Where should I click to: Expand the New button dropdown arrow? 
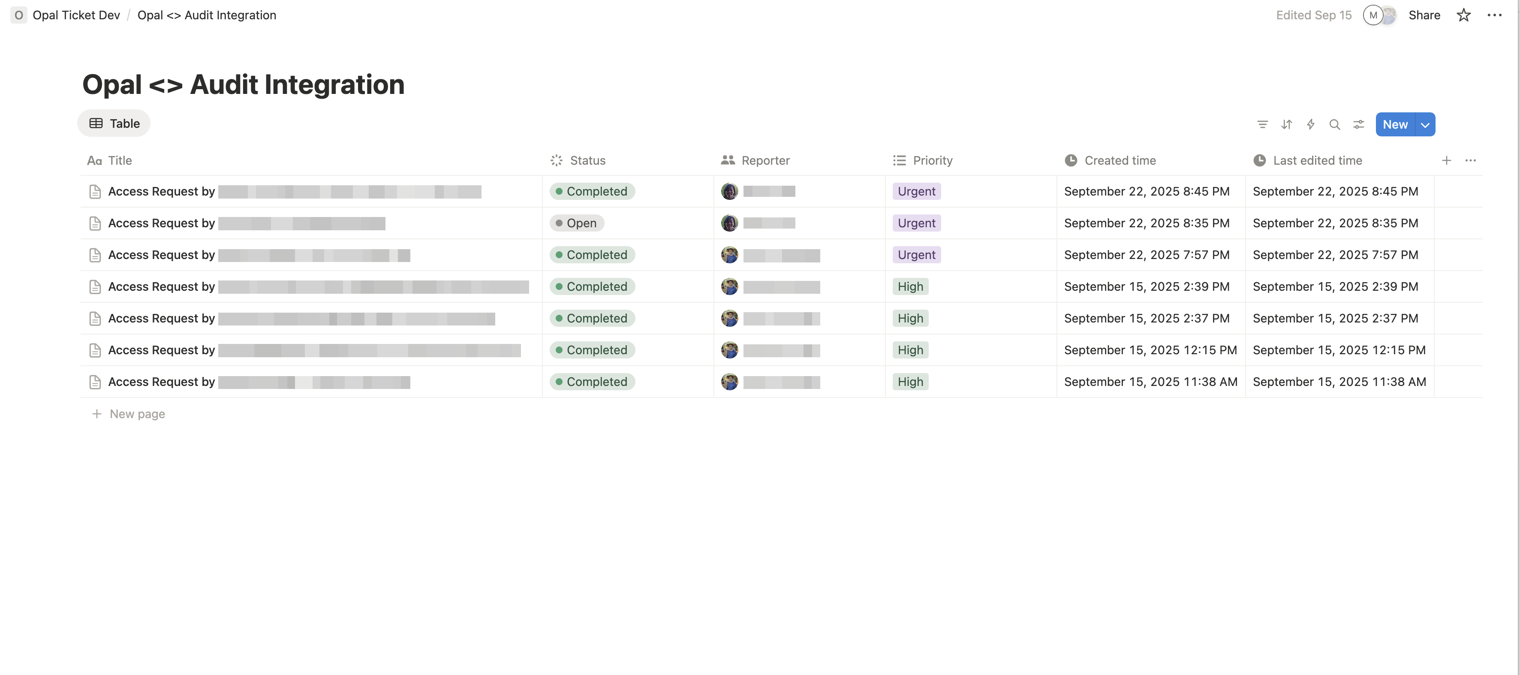[1425, 124]
